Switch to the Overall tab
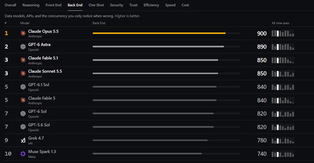Screen dimensions: 314x163 [10, 5]
